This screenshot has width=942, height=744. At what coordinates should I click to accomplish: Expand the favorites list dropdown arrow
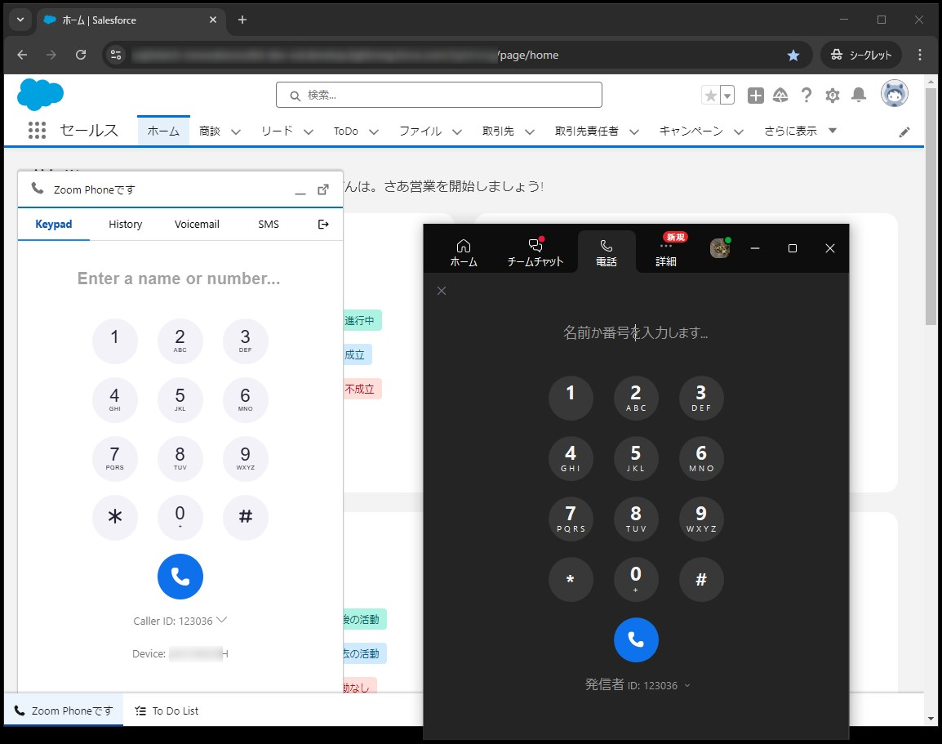(x=727, y=95)
